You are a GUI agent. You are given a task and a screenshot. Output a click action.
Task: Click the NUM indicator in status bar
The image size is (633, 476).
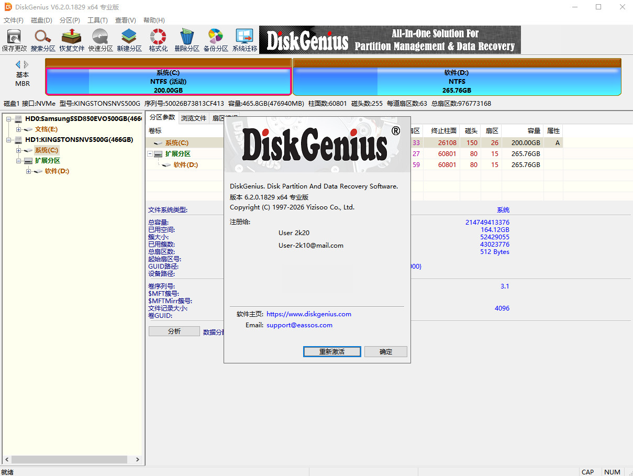tap(612, 472)
